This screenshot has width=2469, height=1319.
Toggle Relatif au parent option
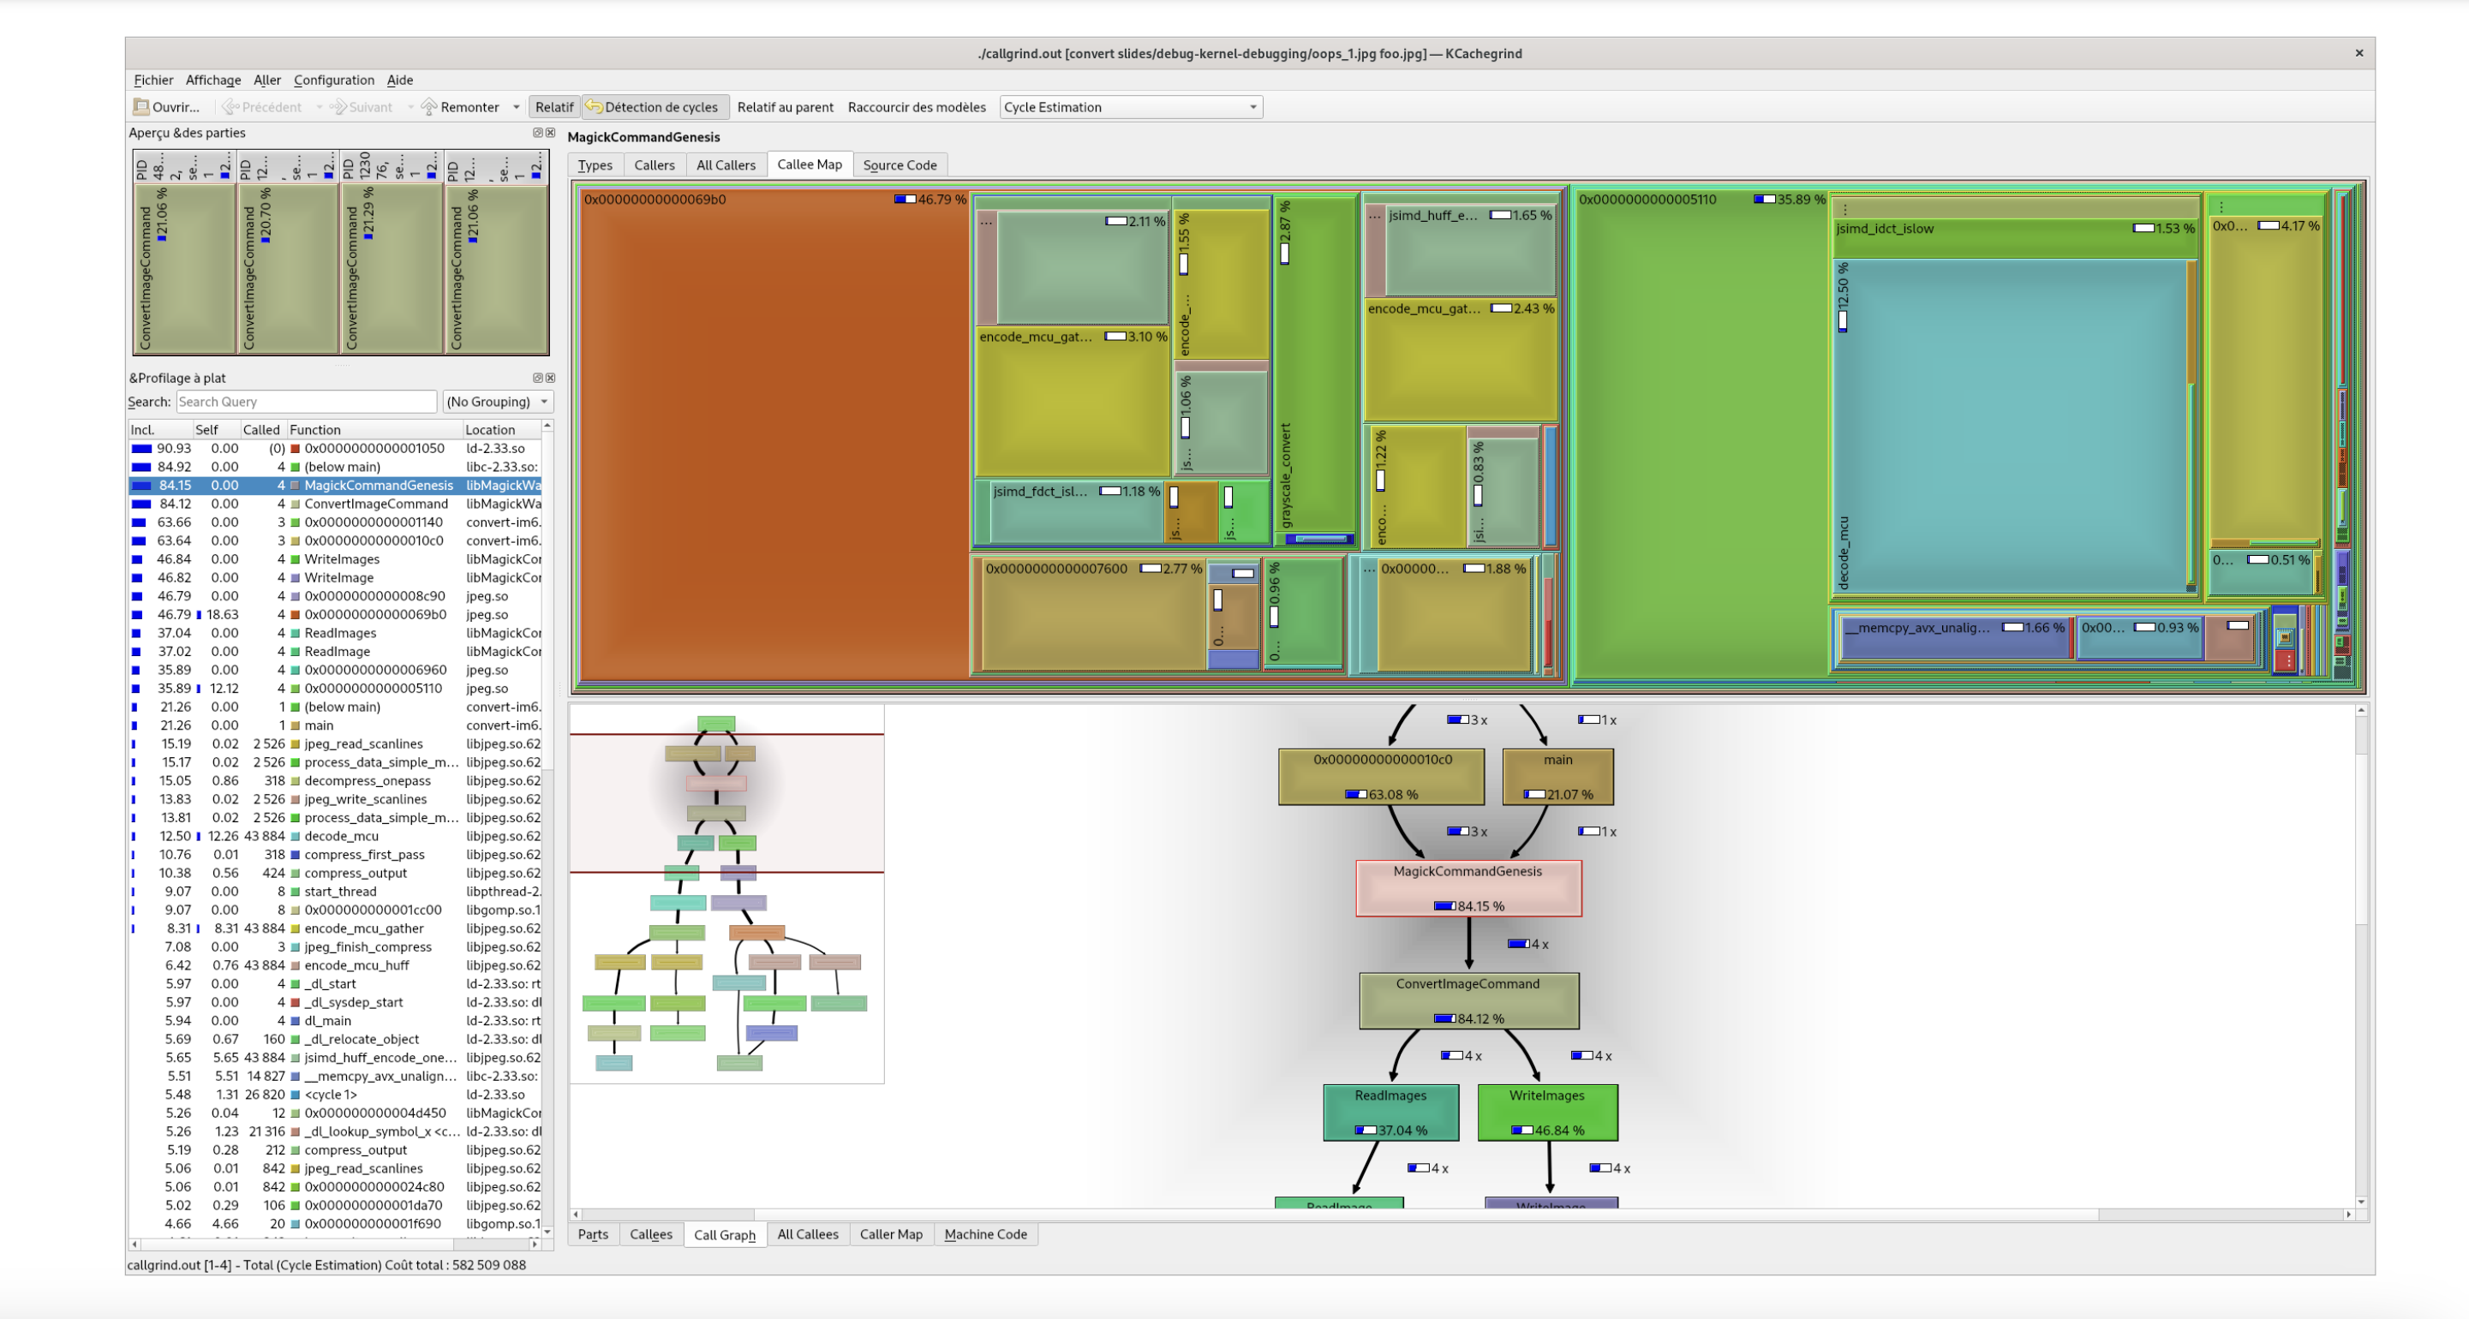[785, 106]
